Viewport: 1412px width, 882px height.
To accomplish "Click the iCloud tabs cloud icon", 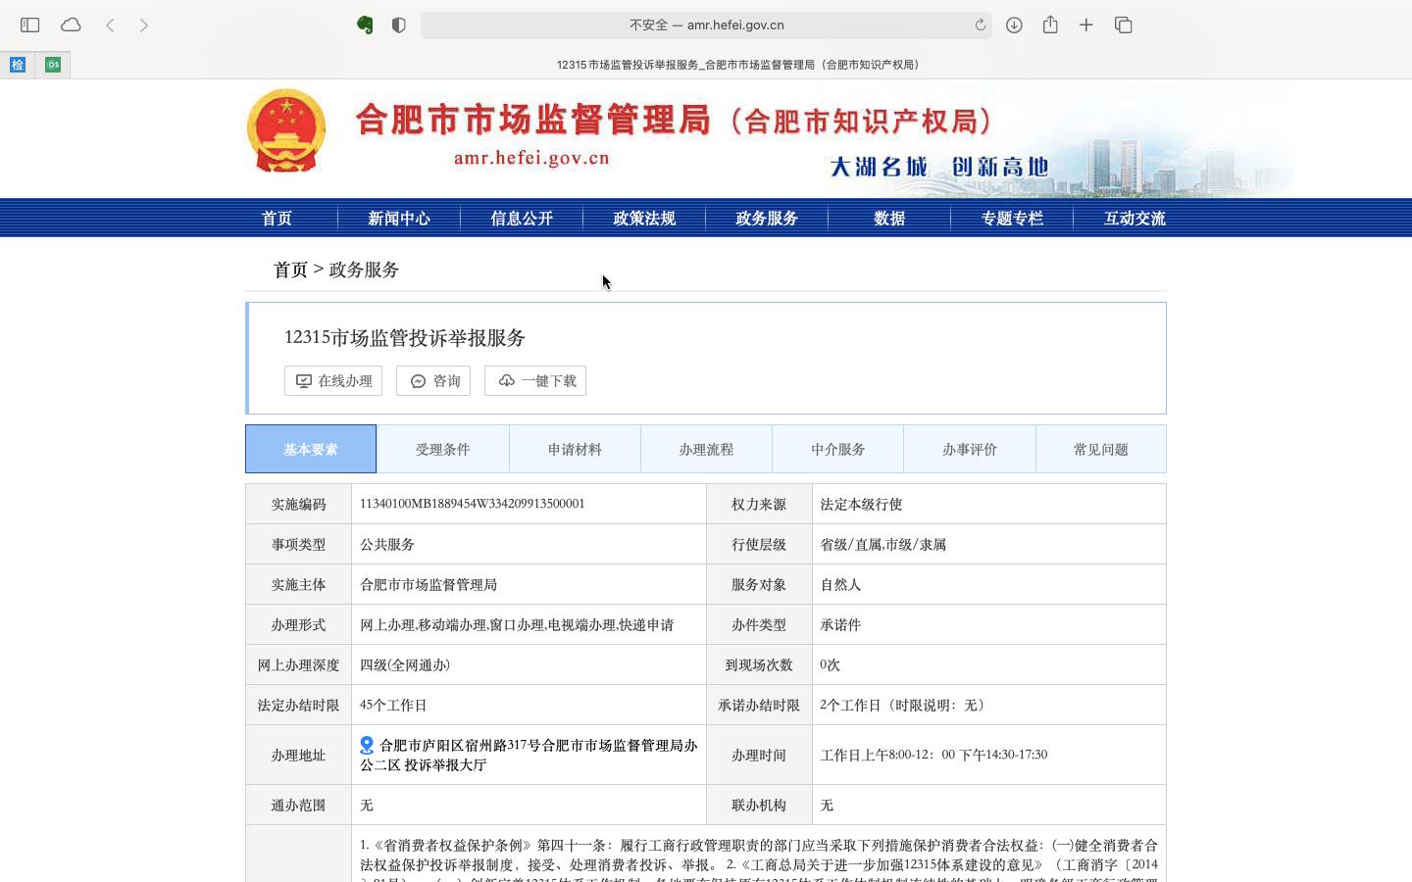I will click(70, 24).
